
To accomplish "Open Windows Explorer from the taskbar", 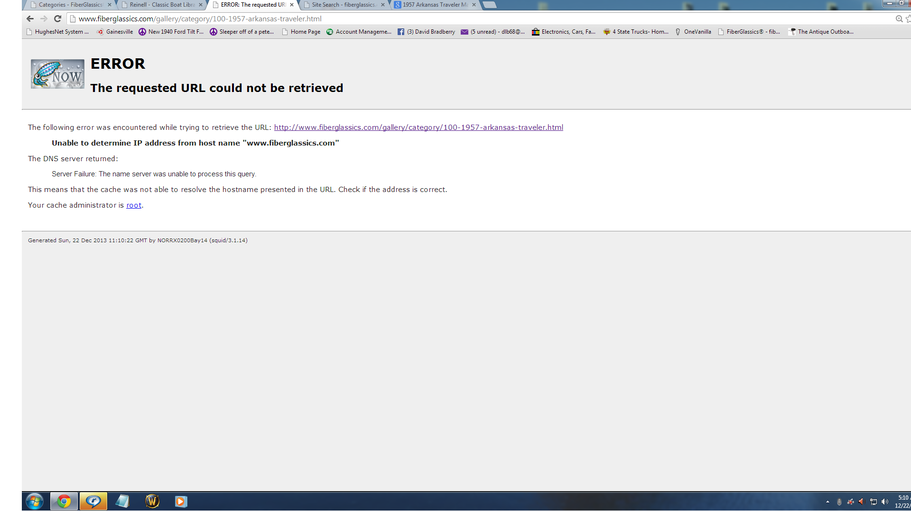I will coord(122,501).
